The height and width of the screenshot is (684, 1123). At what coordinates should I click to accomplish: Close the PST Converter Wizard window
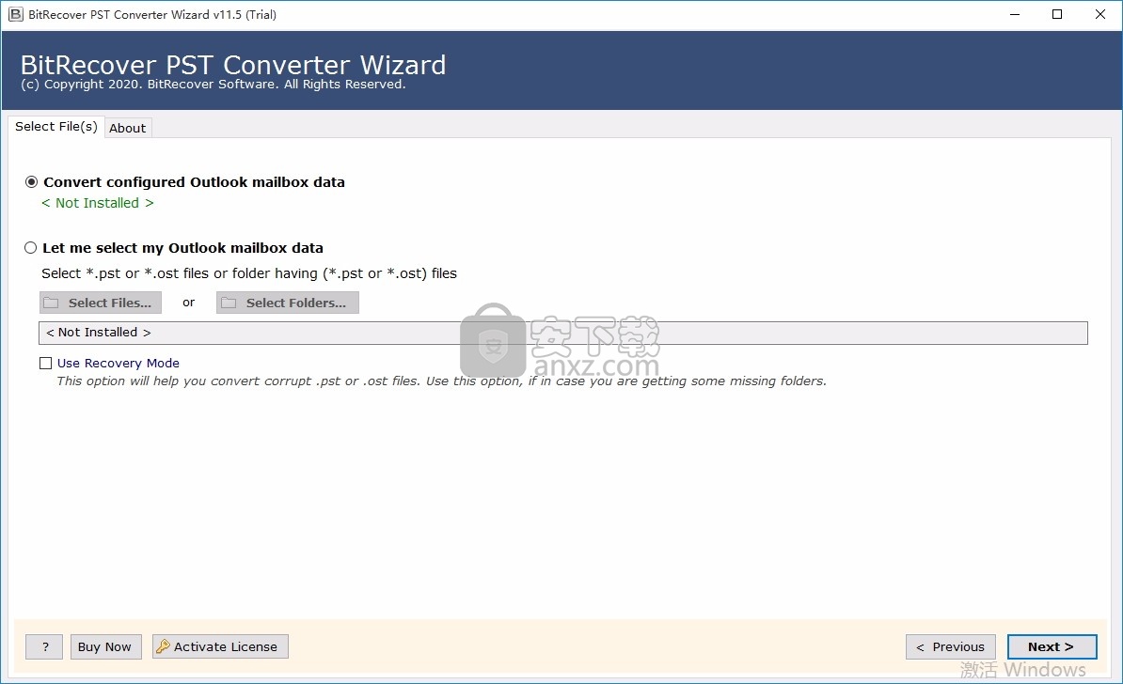click(x=1100, y=14)
